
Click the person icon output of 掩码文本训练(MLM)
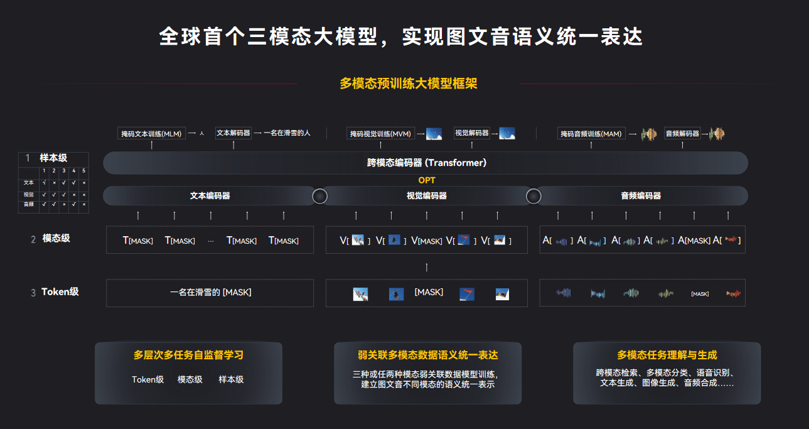point(201,133)
